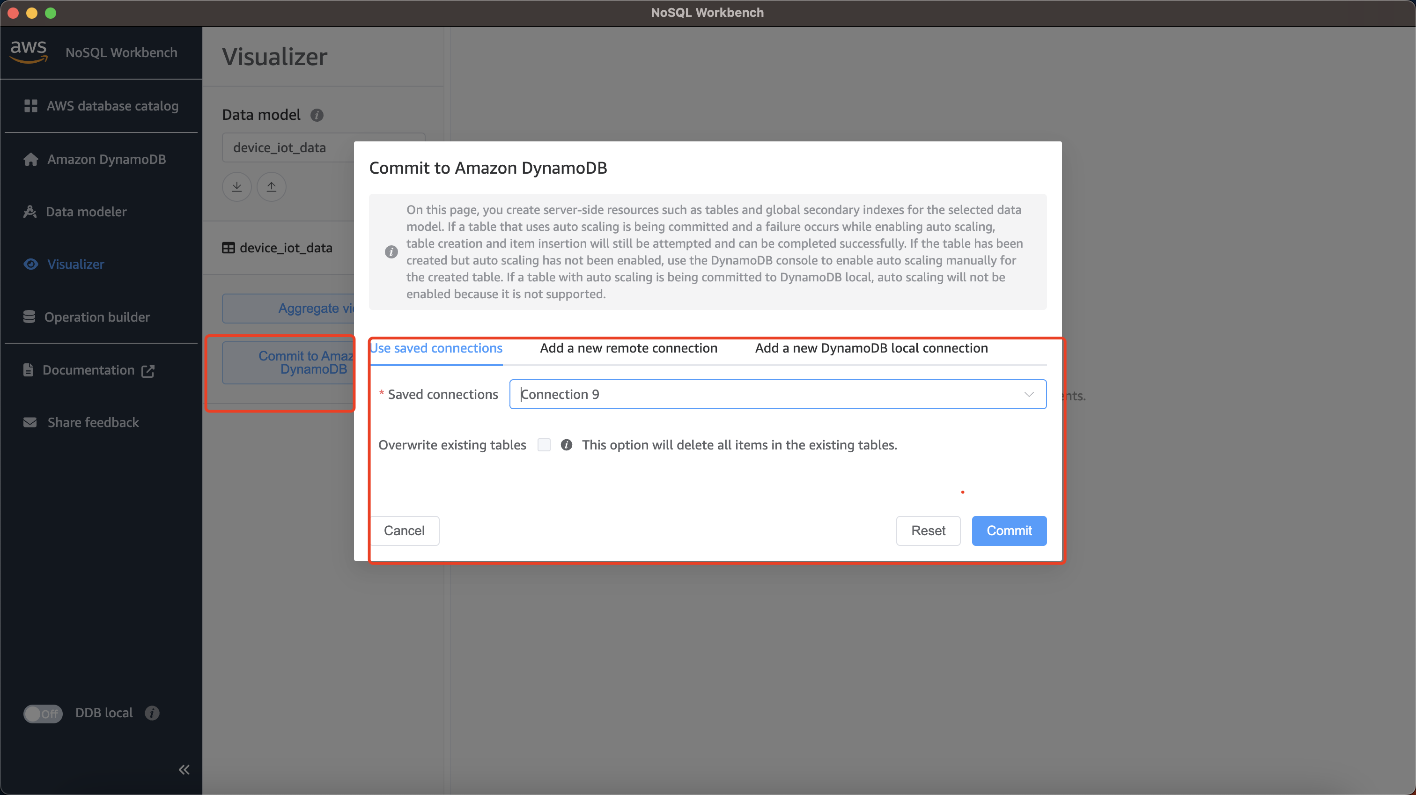Click the DDB local label text
1416x795 pixels.
[x=104, y=713]
